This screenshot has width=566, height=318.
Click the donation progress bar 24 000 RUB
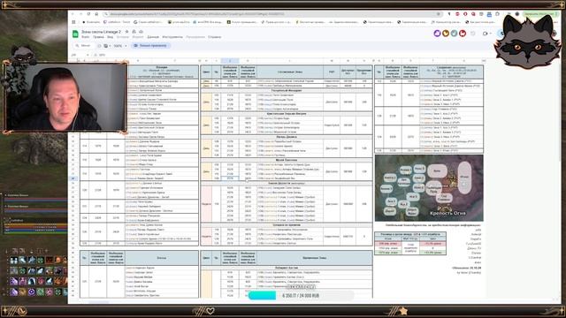point(301,295)
